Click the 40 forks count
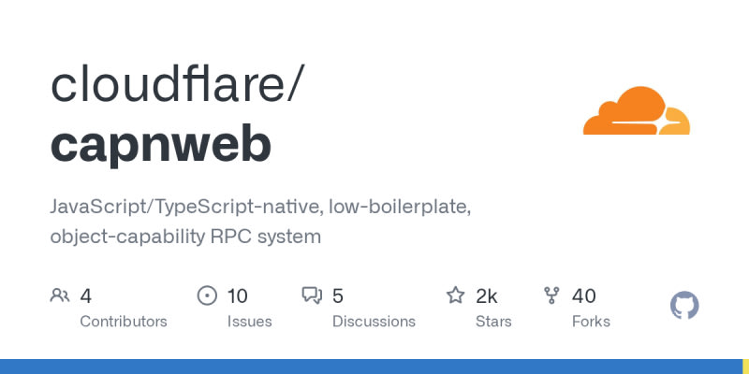The height and width of the screenshot is (374, 749). point(584,296)
